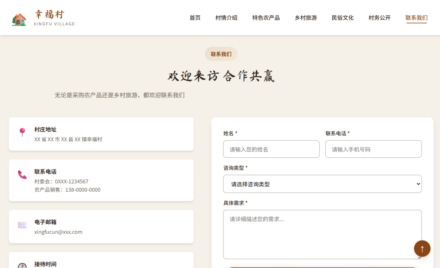Focus the 姓名 input field
This screenshot has width=440, height=268.
tap(271, 149)
